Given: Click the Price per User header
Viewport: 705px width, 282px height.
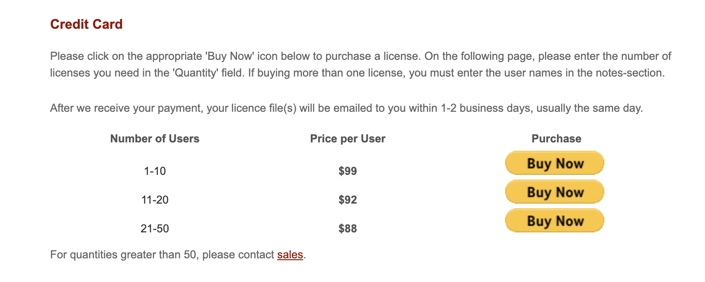Looking at the screenshot, I should pyautogui.click(x=348, y=139).
